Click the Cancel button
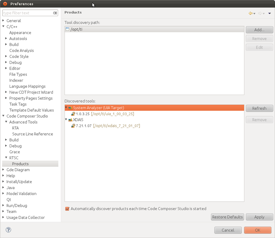 228,230
